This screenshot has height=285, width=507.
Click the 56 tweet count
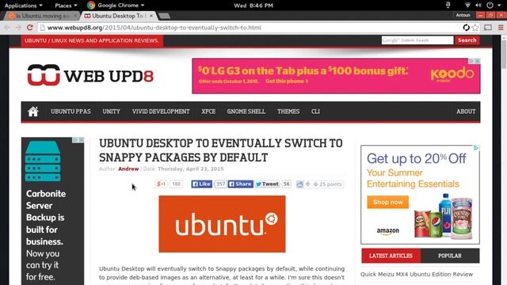286,184
